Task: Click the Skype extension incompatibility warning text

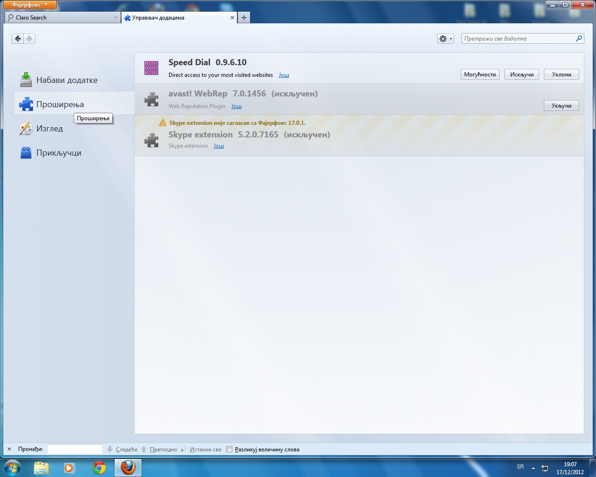Action: click(237, 123)
